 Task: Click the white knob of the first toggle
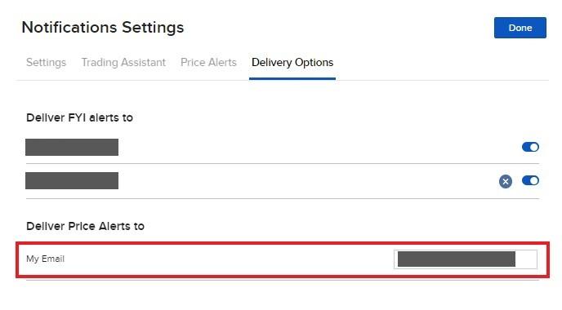(x=534, y=147)
